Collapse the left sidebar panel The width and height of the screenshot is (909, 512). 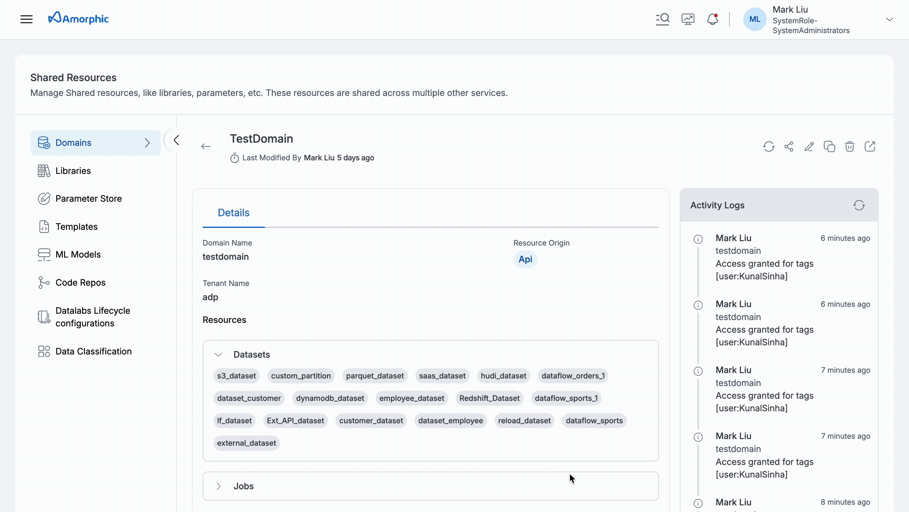coord(176,140)
